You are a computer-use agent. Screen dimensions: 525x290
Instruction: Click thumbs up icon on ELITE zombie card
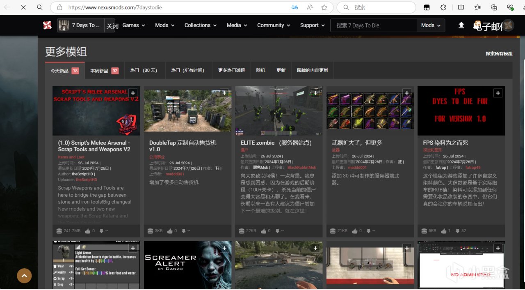click(x=264, y=231)
